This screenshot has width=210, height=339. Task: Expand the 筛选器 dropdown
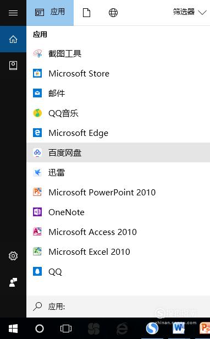pyautogui.click(x=190, y=12)
